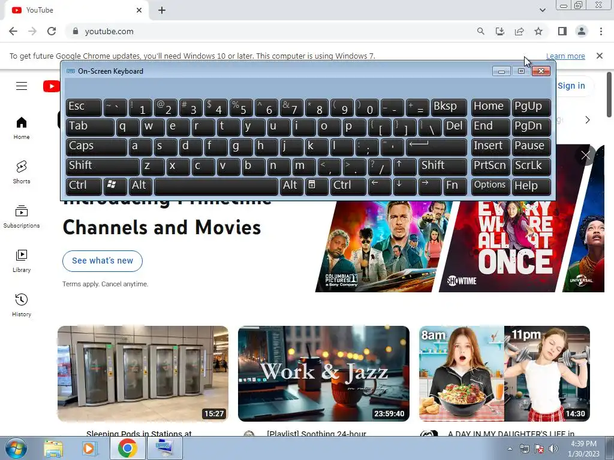Click the PrtScn key on the keyboard
614x460 pixels.
point(490,167)
